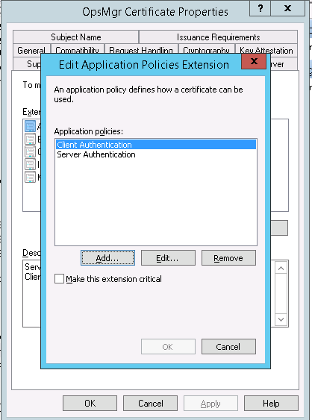Open Help in OpsMgr Certificate Properties window
The image size is (312, 420).
[271, 403]
